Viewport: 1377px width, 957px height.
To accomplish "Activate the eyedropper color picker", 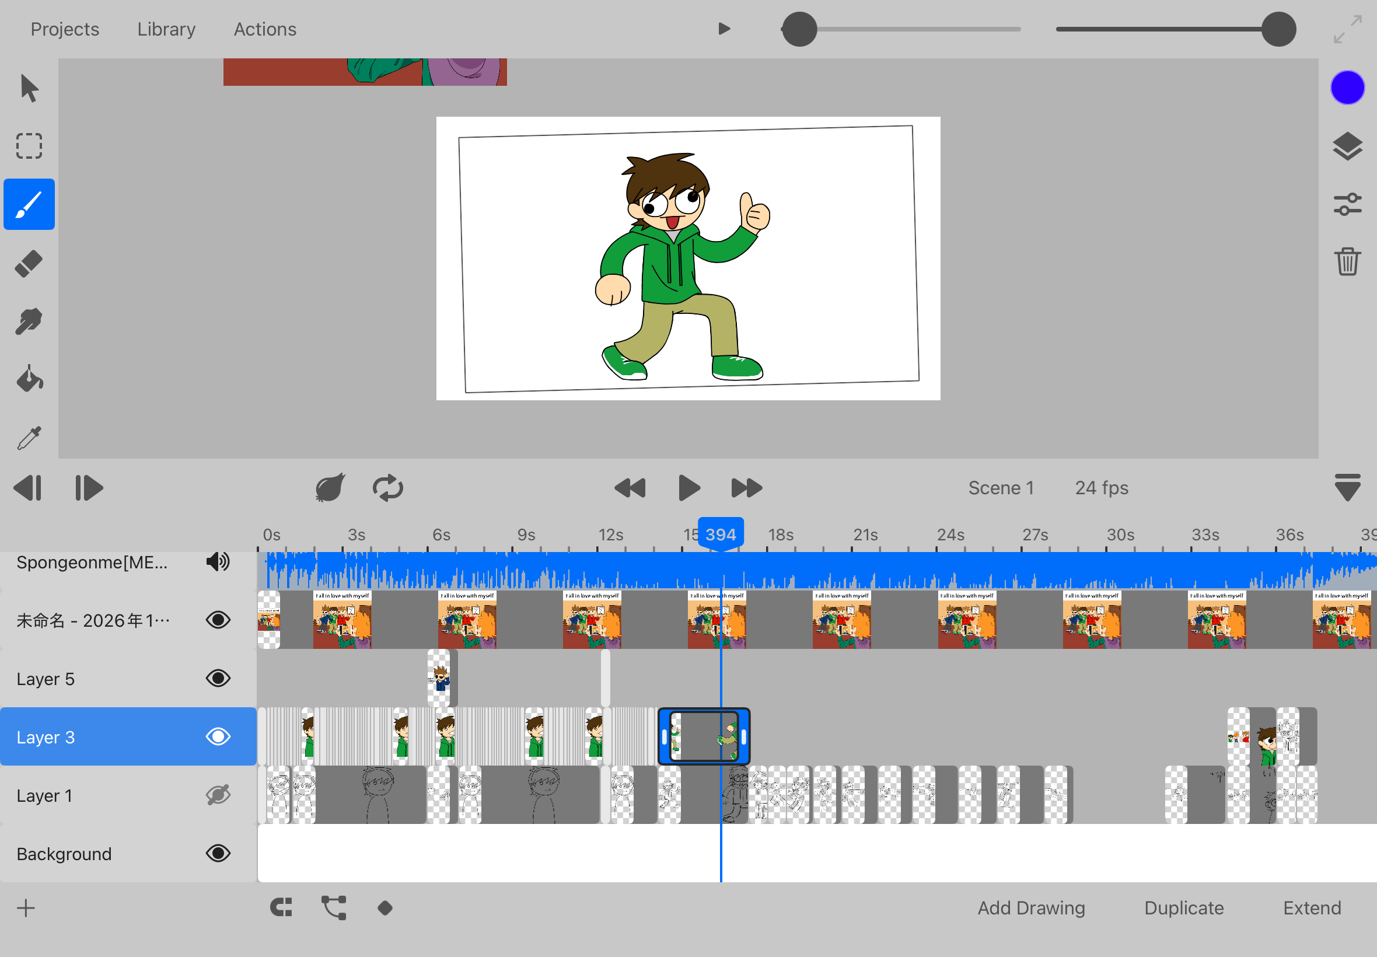I will tap(29, 438).
